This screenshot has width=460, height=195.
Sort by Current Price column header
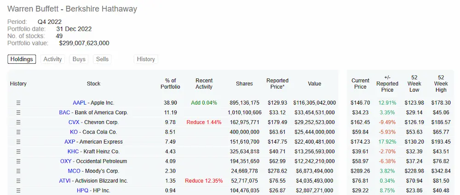click(x=360, y=84)
